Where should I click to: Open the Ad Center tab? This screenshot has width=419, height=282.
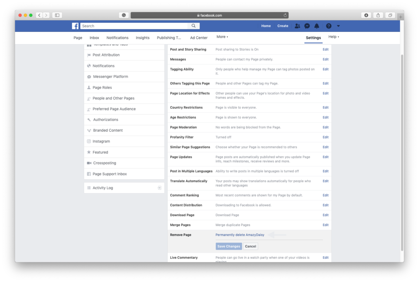pyautogui.click(x=199, y=38)
